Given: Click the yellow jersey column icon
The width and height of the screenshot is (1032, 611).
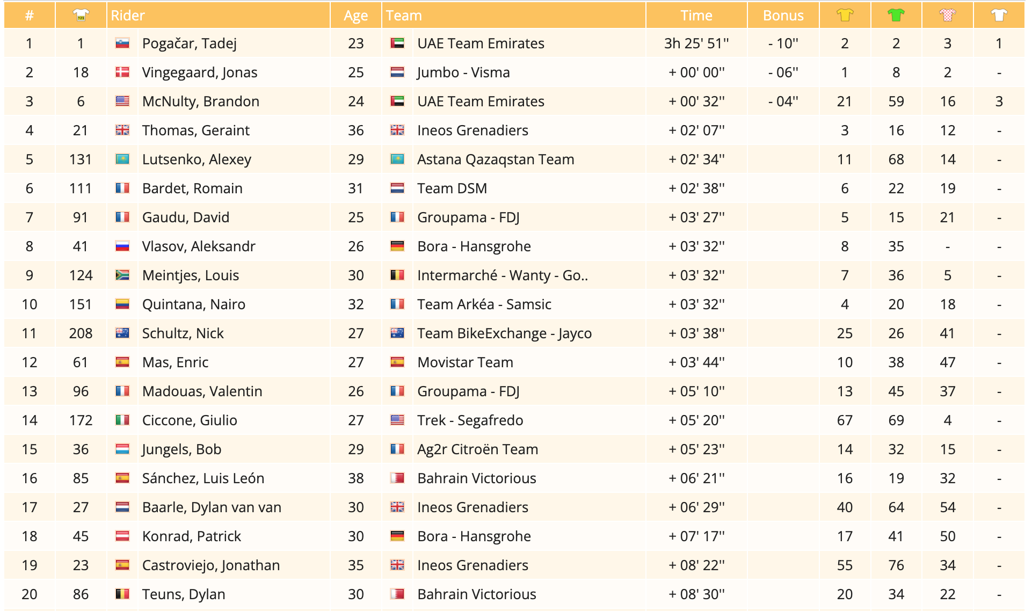Looking at the screenshot, I should (845, 16).
